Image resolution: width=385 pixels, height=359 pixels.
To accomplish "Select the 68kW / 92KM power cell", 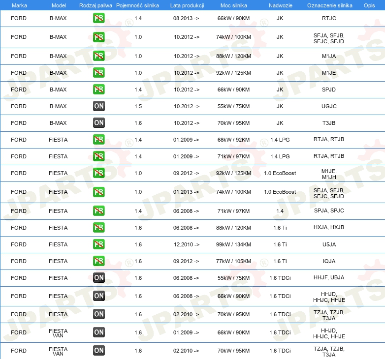I will click(233, 140).
